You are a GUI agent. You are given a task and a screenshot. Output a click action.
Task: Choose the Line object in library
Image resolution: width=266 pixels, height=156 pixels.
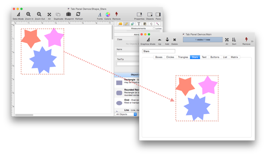coord(127,110)
